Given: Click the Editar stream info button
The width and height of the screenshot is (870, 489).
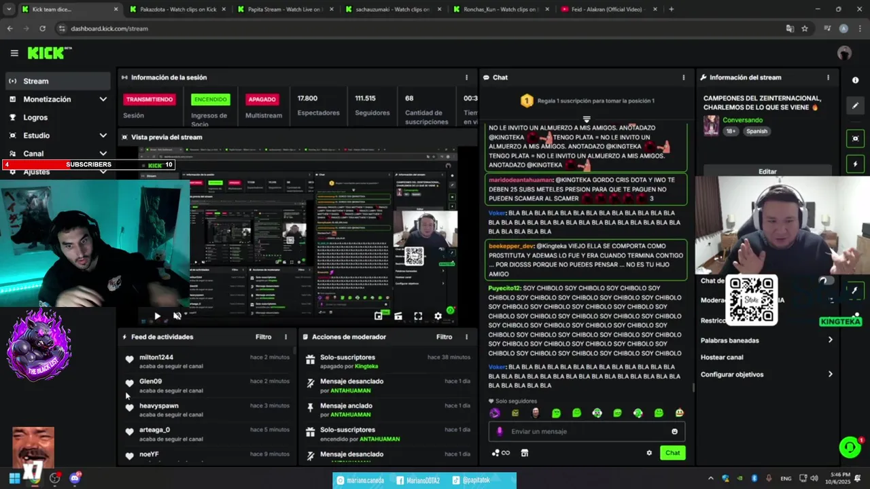Looking at the screenshot, I should coord(767,171).
